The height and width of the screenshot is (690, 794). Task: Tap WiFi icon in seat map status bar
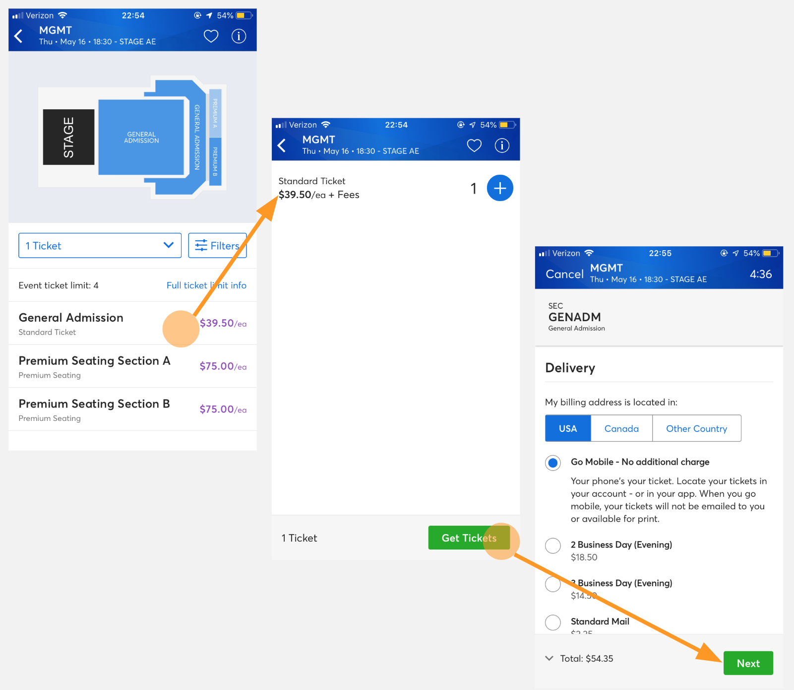pos(62,15)
